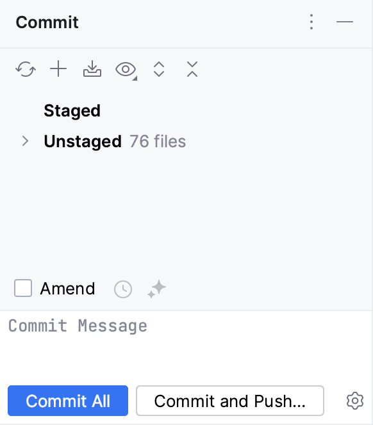Open commit options gear settings

click(x=355, y=401)
